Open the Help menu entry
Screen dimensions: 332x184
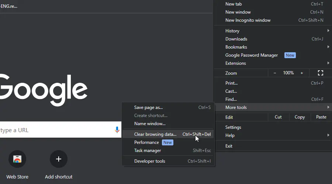click(273, 135)
